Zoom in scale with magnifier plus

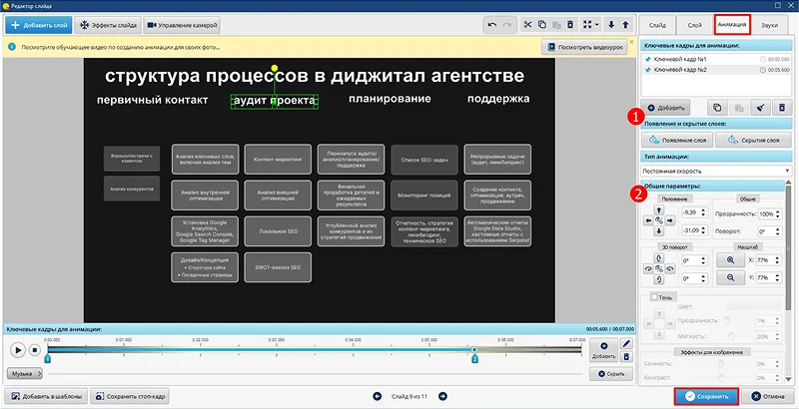click(x=731, y=260)
